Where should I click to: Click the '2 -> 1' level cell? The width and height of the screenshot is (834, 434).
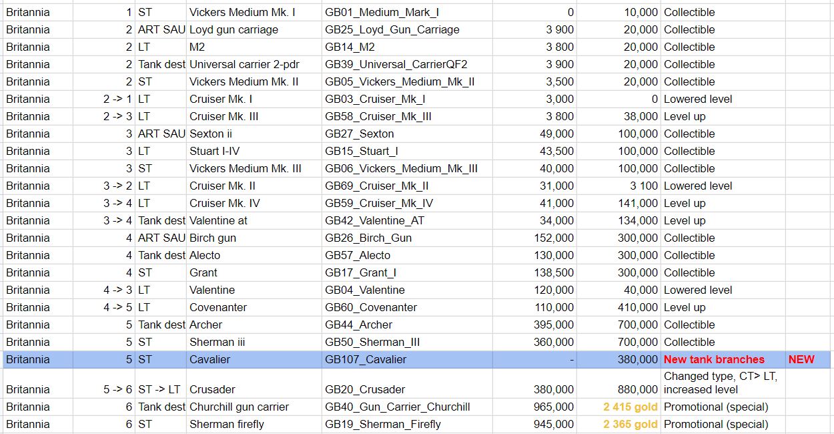click(x=103, y=99)
